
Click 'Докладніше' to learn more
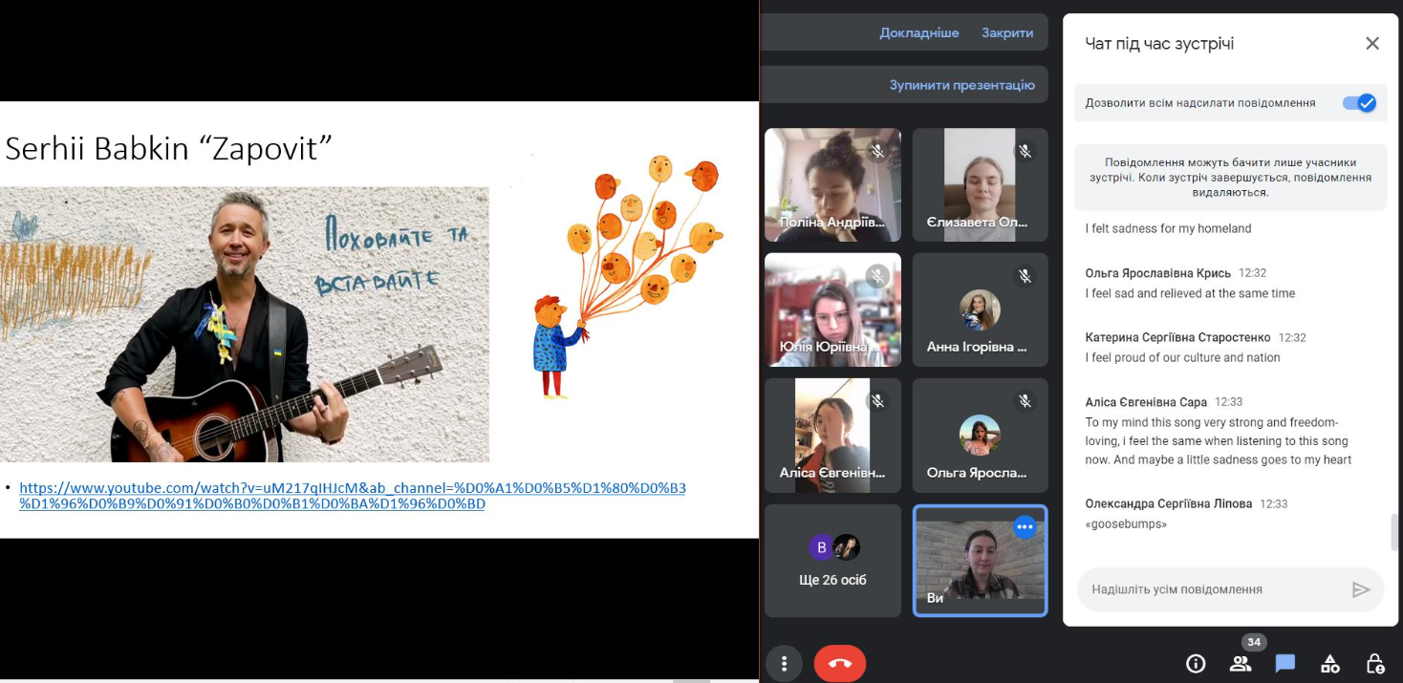tap(918, 32)
